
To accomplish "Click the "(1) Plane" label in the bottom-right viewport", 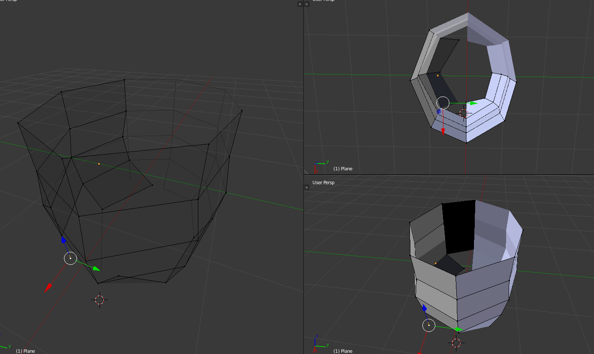I will point(343,351).
